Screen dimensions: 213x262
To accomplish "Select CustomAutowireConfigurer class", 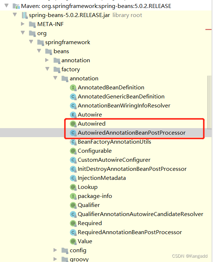I will pyautogui.click(x=114, y=160).
